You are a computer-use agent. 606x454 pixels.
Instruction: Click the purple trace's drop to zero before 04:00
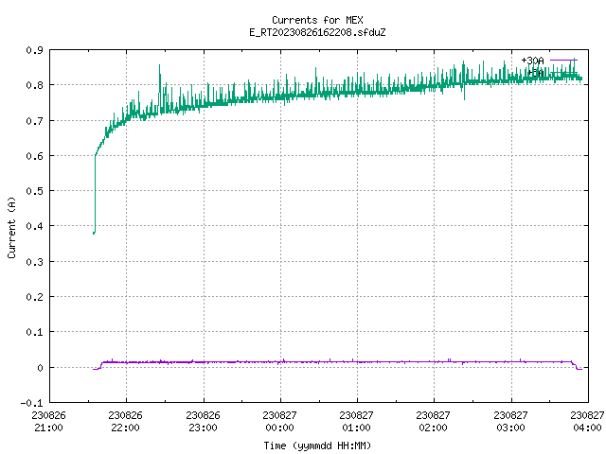[x=576, y=366]
